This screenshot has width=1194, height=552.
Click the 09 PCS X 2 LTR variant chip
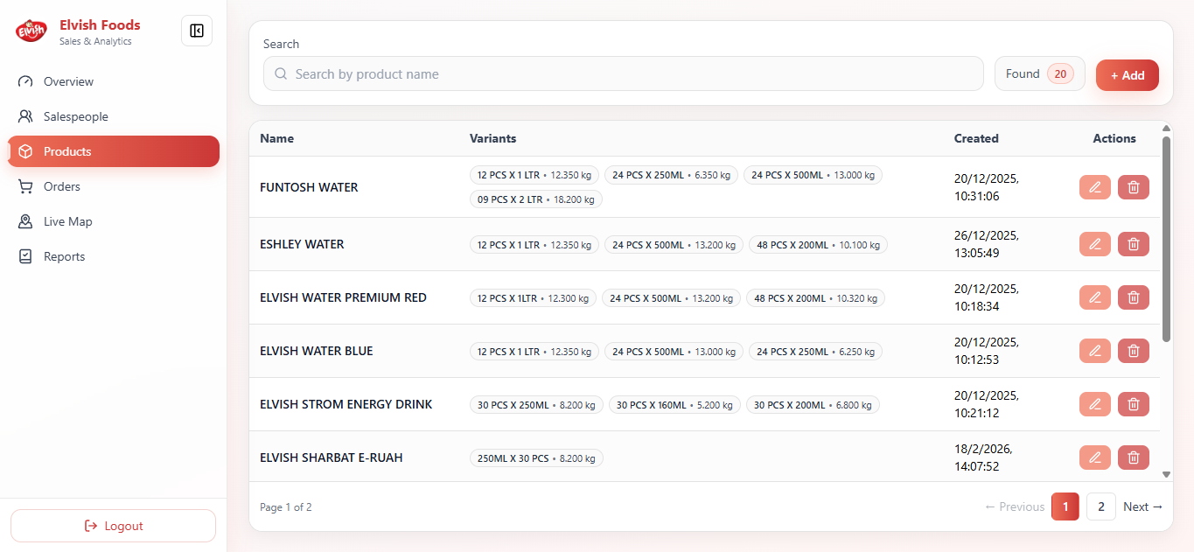536,199
